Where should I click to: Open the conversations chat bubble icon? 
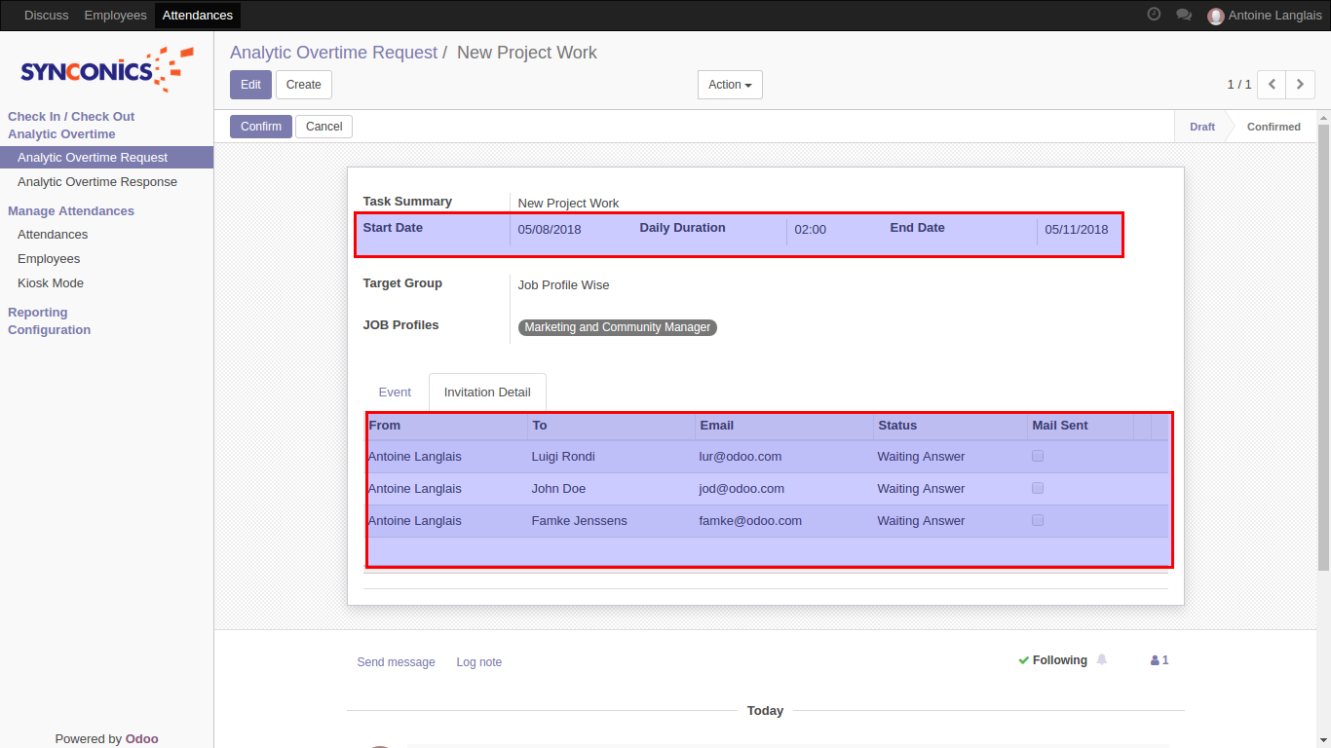point(1184,15)
